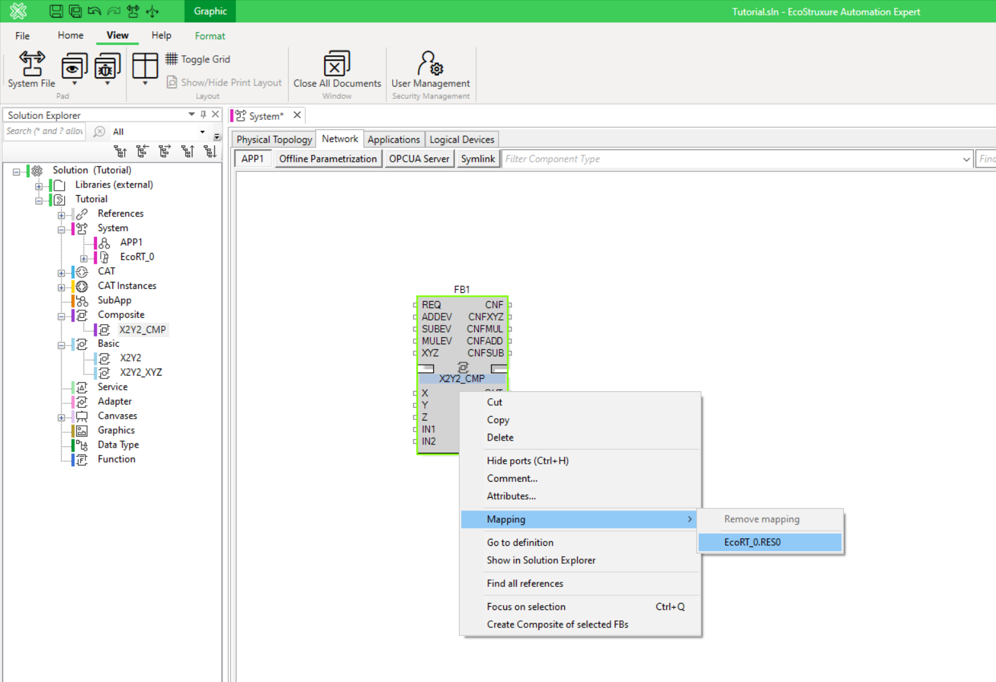Click the tree icon with left arrow
This screenshot has width=996, height=682.
click(x=142, y=151)
